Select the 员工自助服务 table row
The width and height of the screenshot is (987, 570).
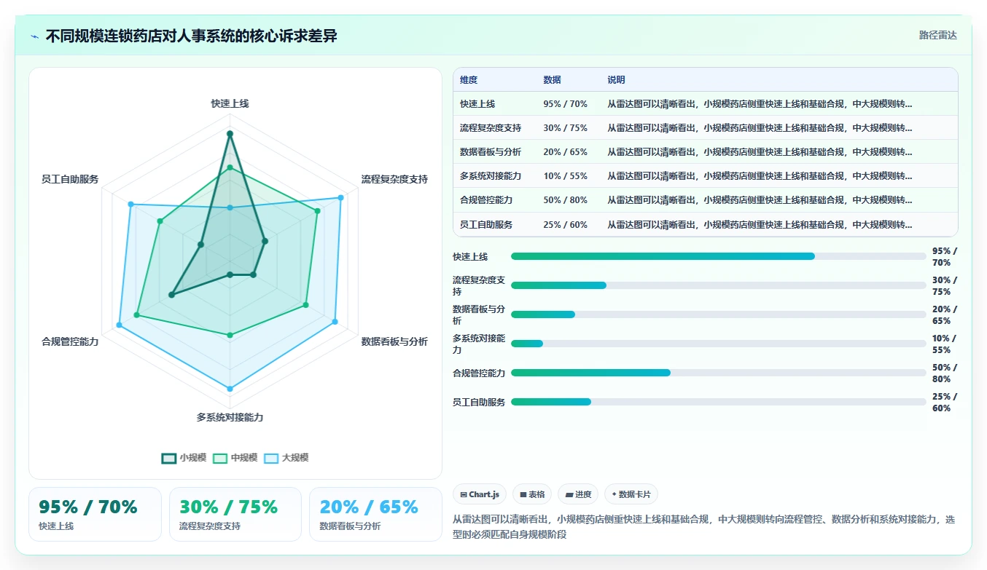pos(705,224)
